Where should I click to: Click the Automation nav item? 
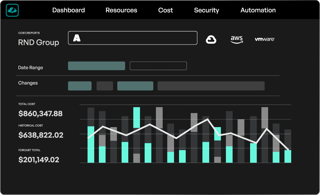[x=258, y=10]
